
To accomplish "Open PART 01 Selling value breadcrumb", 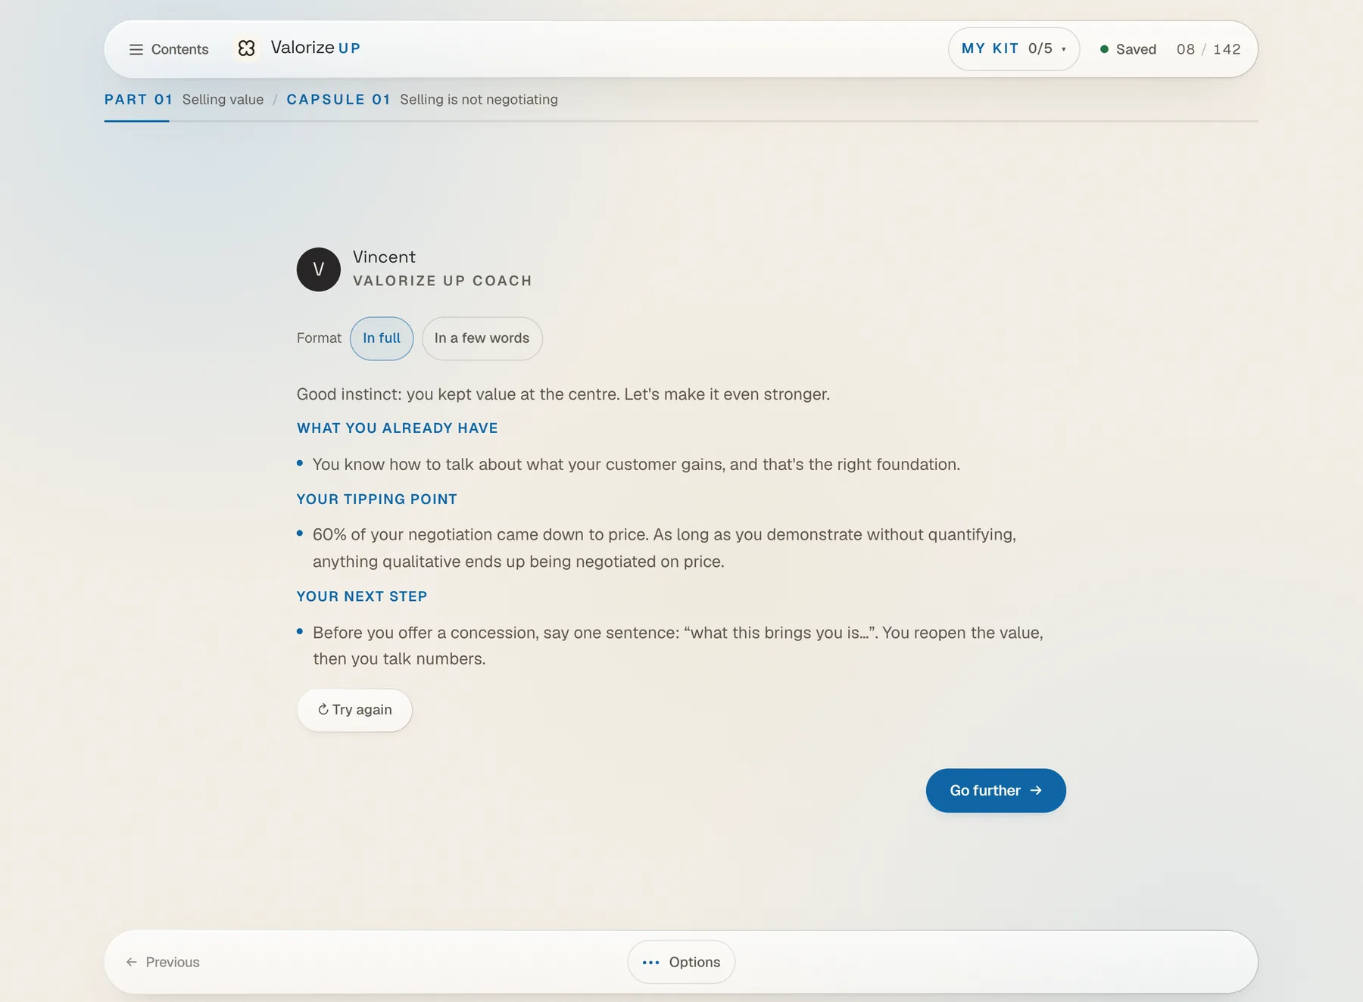I will (x=184, y=100).
